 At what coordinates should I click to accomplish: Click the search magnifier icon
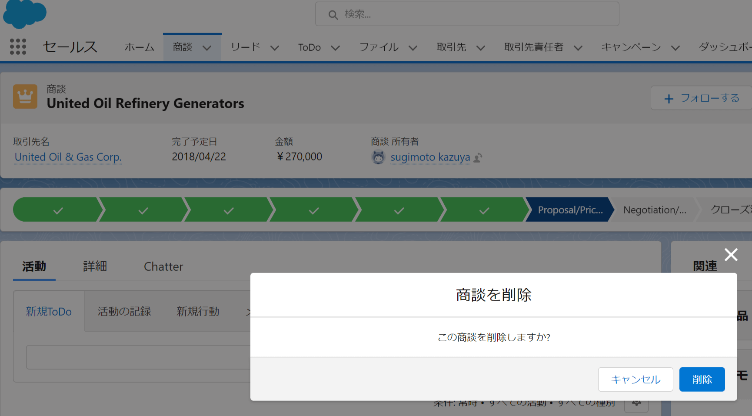click(333, 15)
